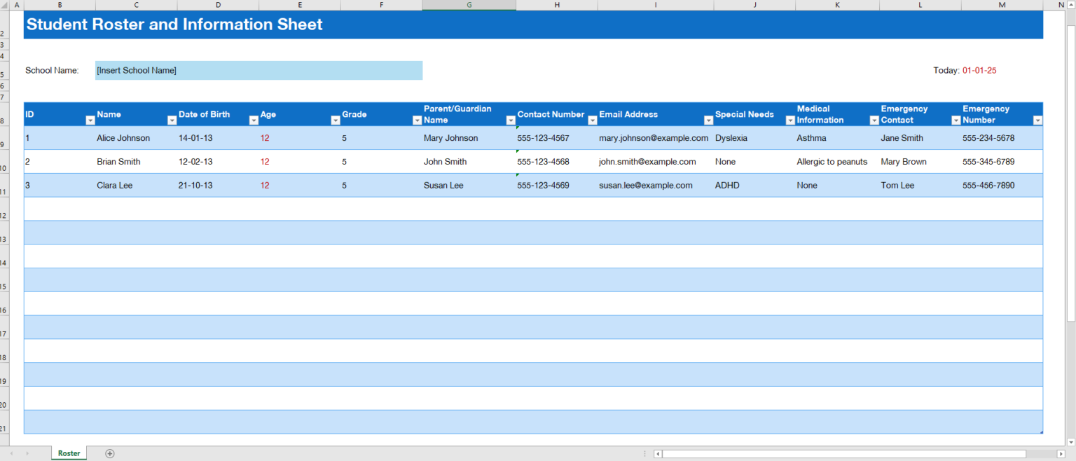Click the left arrow on the horizontal scrollbar
Image resolution: width=1076 pixels, height=461 pixels.
(657, 454)
